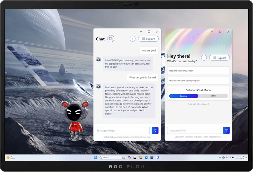
Task: Launch Microsoft Edge from the taskbar
Action: [x=146, y=158]
